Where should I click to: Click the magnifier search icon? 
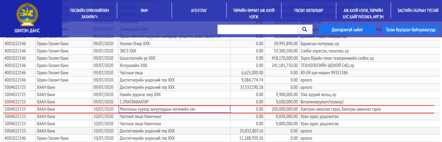(305, 29)
